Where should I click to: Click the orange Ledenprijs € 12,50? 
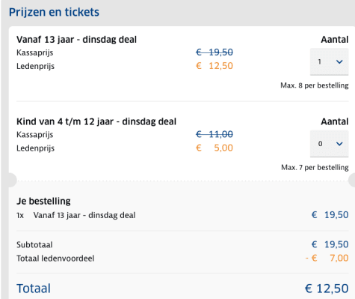pos(214,66)
